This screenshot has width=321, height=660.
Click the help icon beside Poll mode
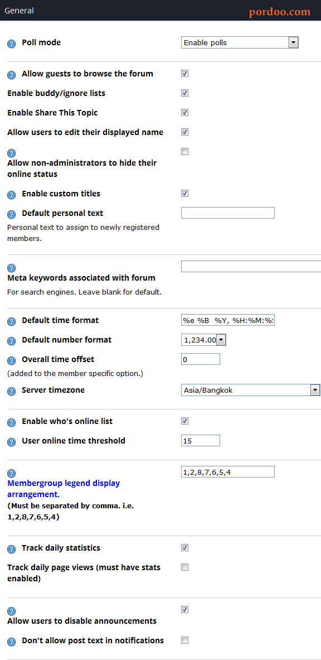(12, 44)
